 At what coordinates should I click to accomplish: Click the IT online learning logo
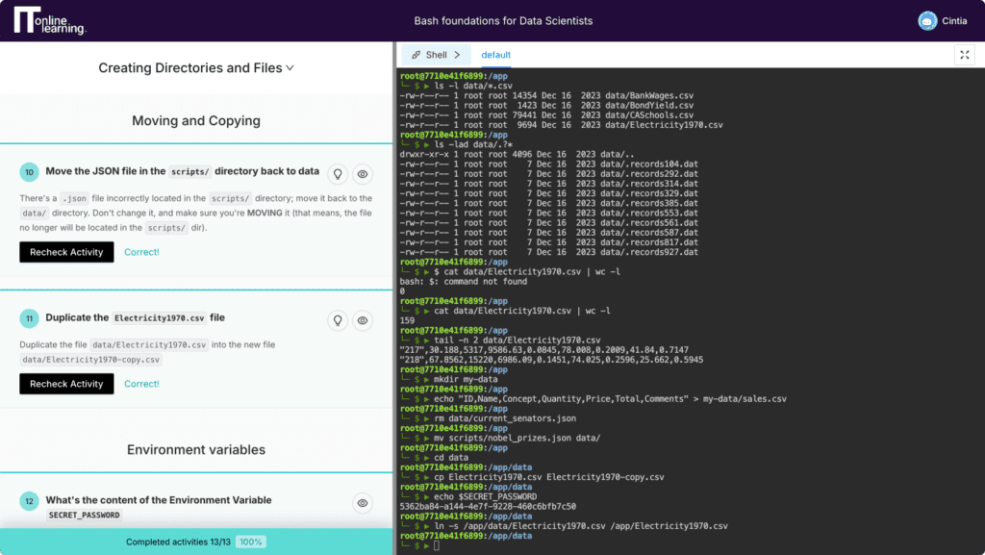50,20
